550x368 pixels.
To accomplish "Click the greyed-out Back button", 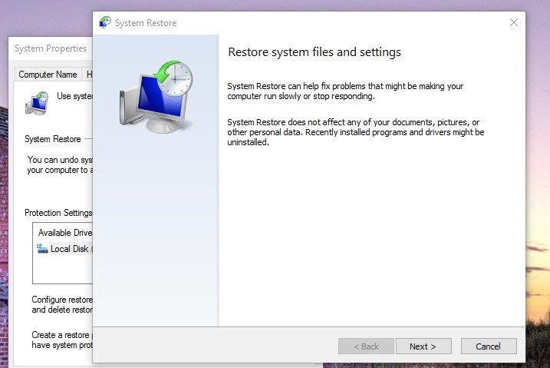I will [x=366, y=346].
